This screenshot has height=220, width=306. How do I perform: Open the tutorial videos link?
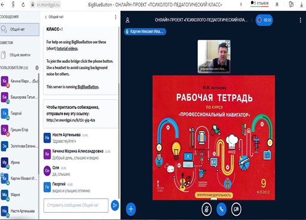tap(67, 48)
